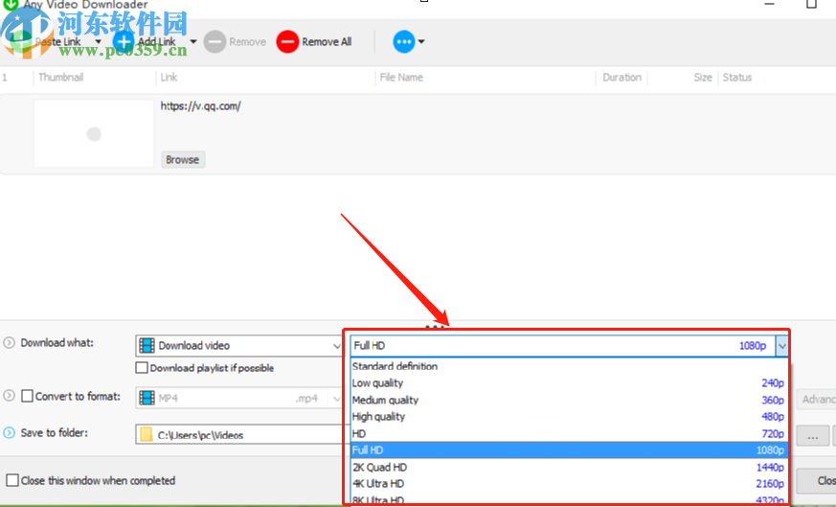Screen dimensions: 836x507
Task: Click the film icon in Download video
Action: 147,346
